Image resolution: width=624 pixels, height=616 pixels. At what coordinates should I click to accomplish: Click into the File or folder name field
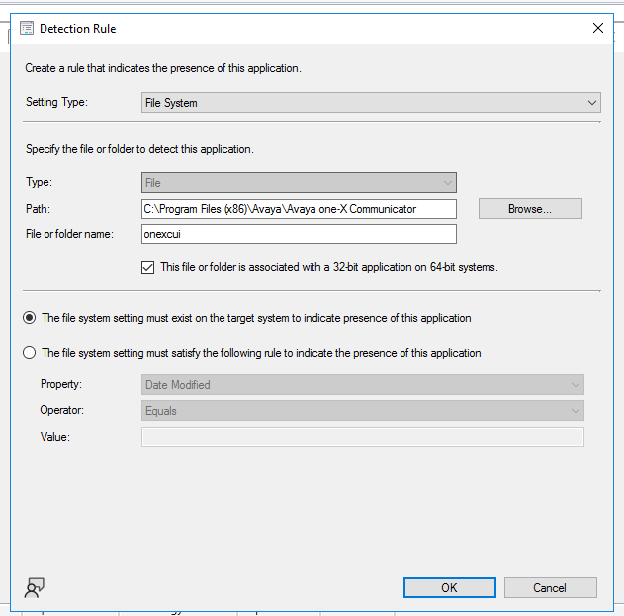click(x=299, y=234)
